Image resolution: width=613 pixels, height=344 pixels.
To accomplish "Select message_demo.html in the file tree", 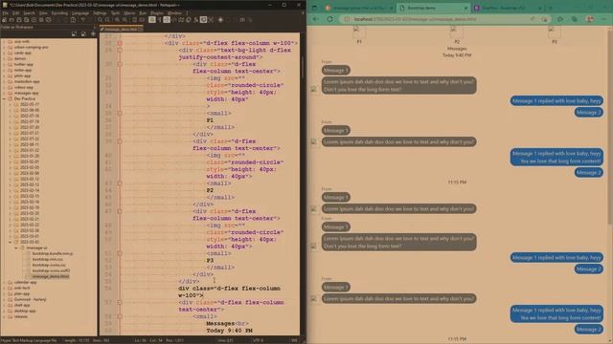I will 51,276.
